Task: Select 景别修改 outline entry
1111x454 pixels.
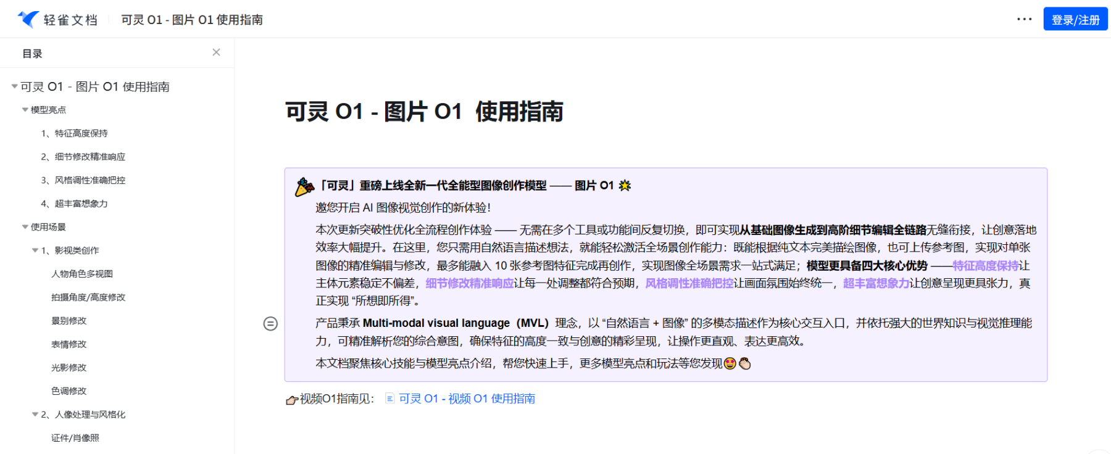Action: (69, 321)
